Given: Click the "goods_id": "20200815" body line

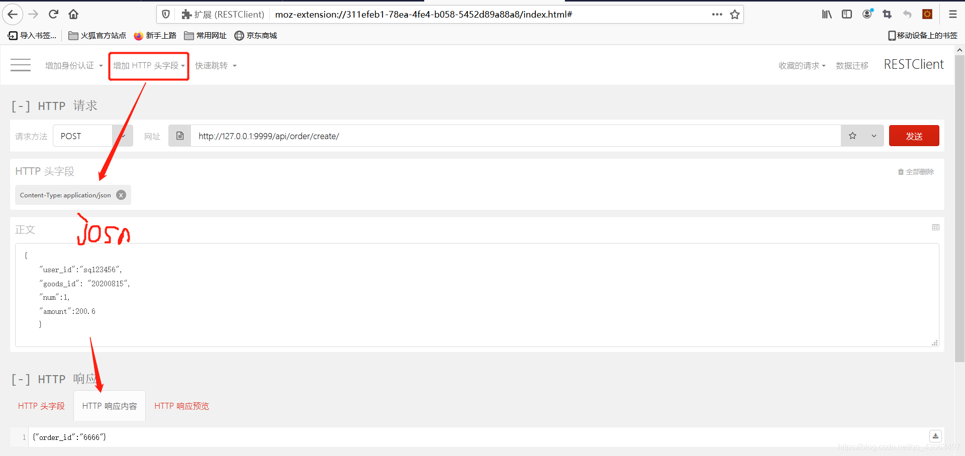Looking at the screenshot, I should 84,284.
